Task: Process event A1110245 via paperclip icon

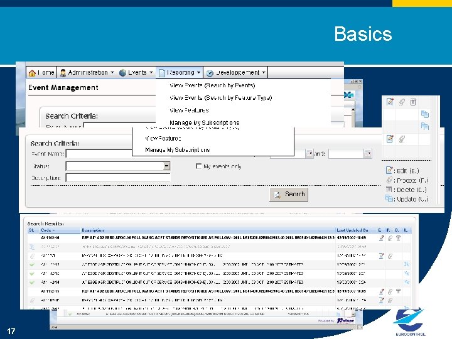Action: (390, 291)
